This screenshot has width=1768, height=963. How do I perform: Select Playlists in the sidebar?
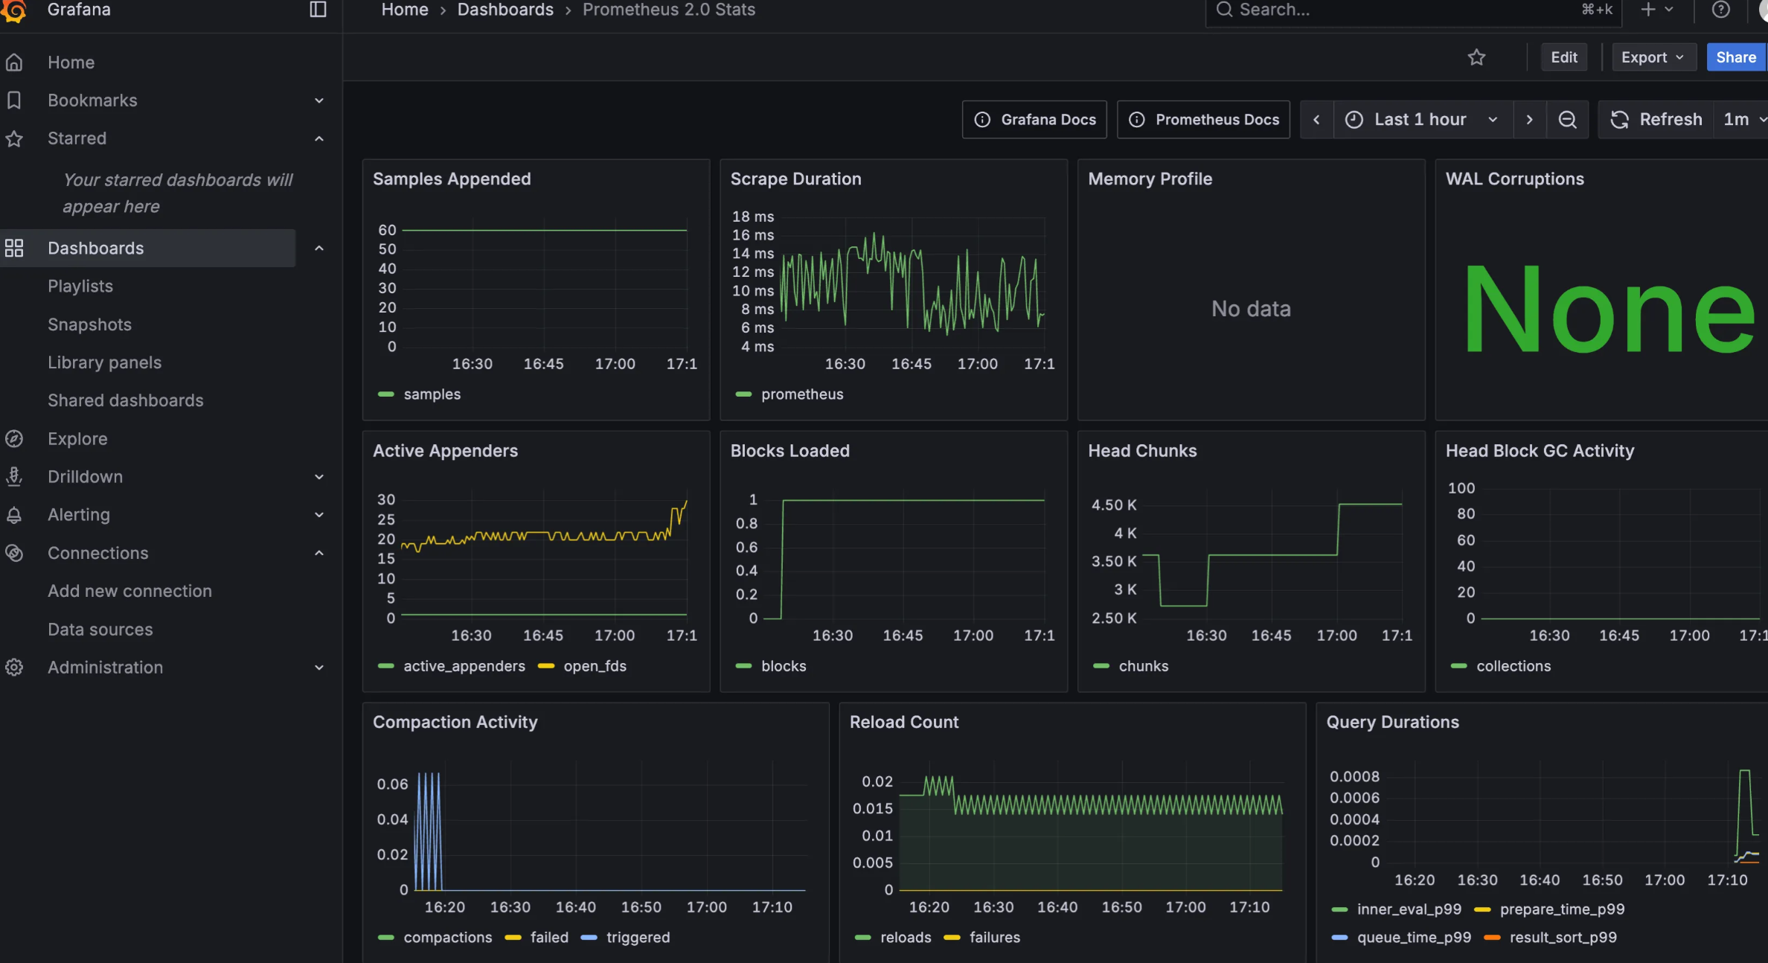[80, 286]
